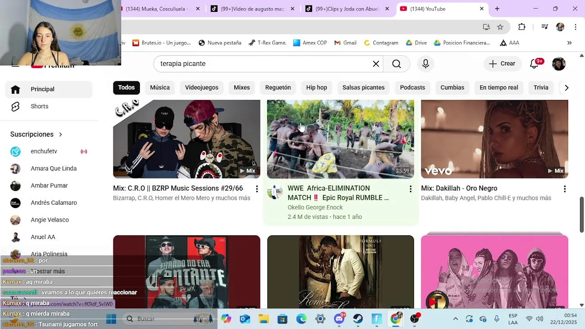Open the Drive bookmark
Viewport: 585px width, 329px height.
tap(416, 43)
